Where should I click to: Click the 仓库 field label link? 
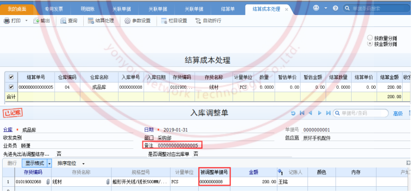[8, 130]
